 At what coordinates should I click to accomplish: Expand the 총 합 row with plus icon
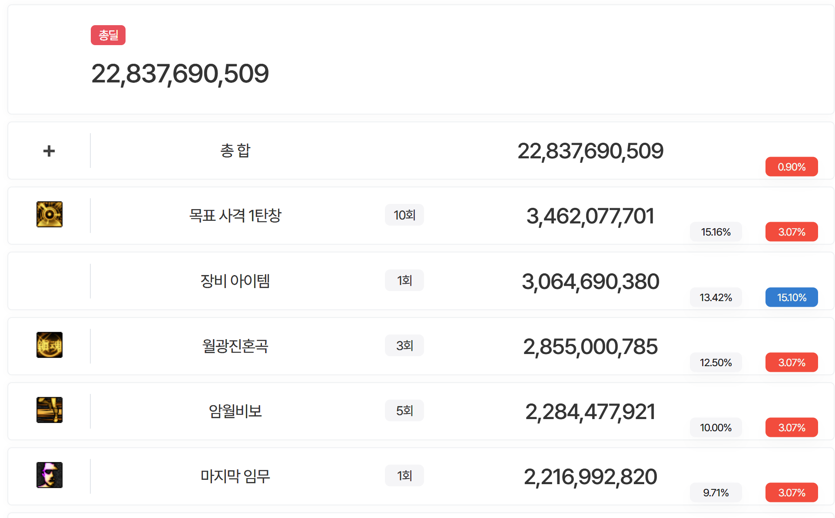pos(49,151)
